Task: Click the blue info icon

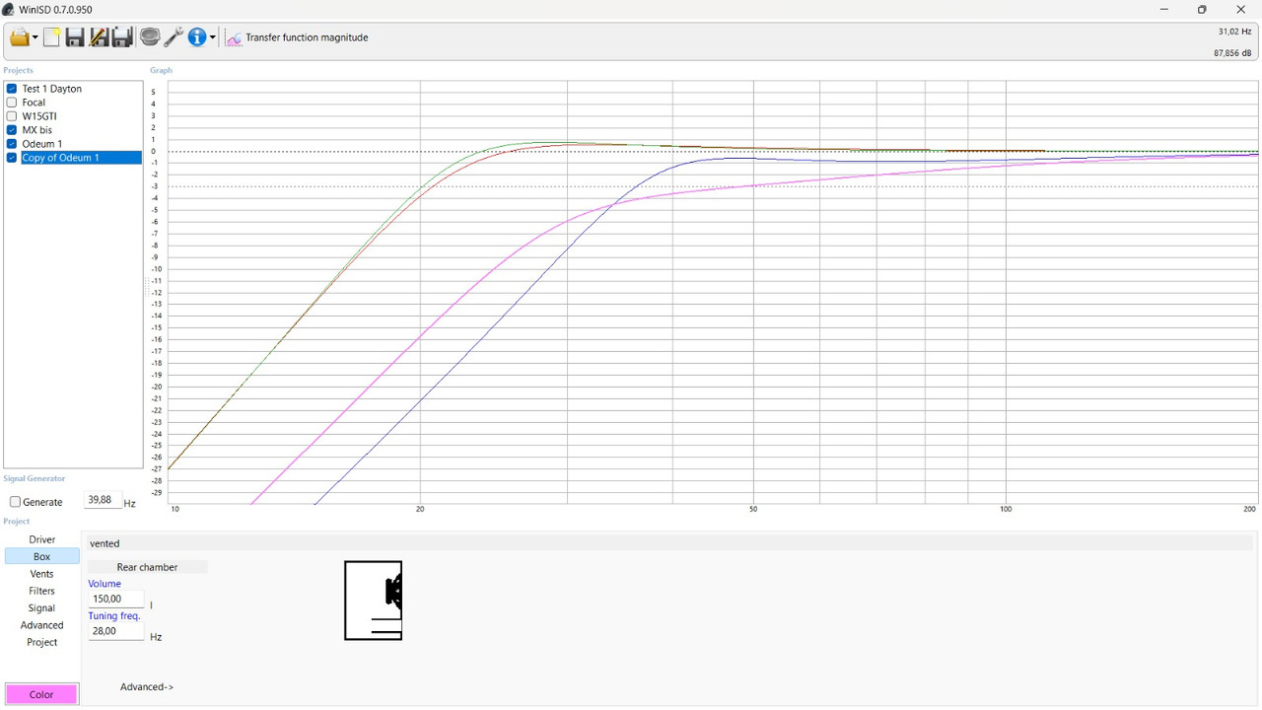Action: 197,37
